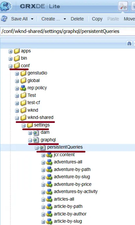Select the global folder label
The height and width of the screenshot is (225, 135).
click(x=34, y=80)
